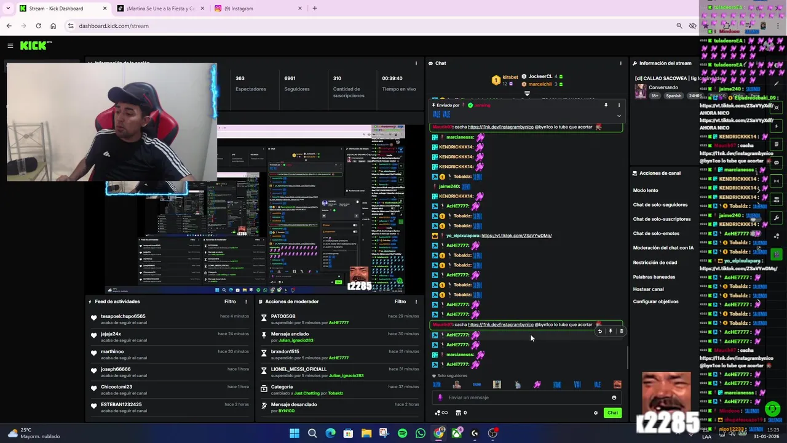Image resolution: width=787 pixels, height=443 pixels.
Task: Open the vt.tiktok.com link from yo_elpixulapara
Action: (516, 236)
